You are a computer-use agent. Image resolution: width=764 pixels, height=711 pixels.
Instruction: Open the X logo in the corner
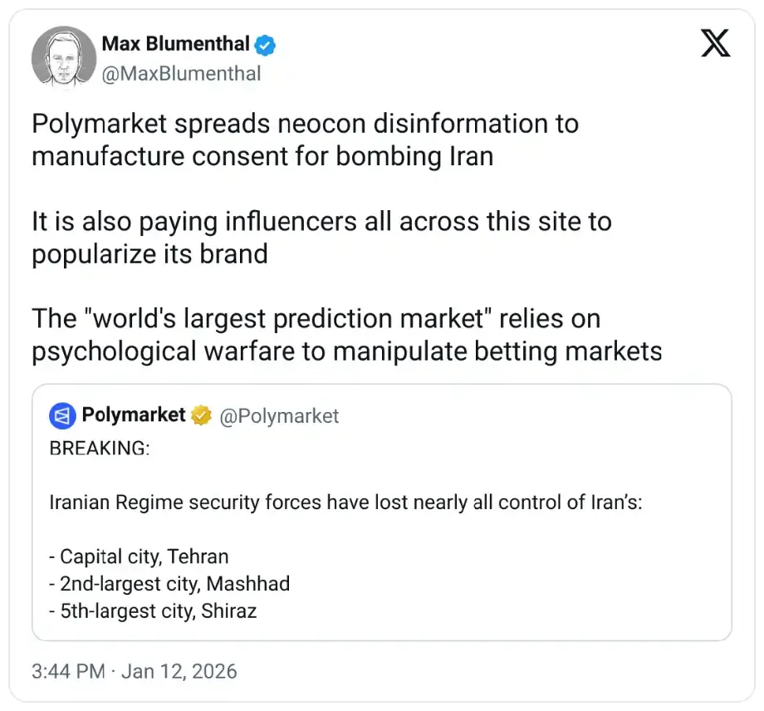(x=715, y=43)
